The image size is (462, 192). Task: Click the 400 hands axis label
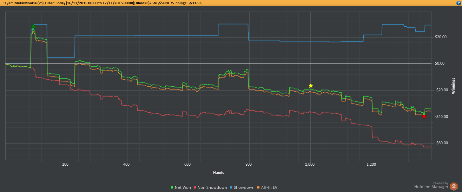126,164
